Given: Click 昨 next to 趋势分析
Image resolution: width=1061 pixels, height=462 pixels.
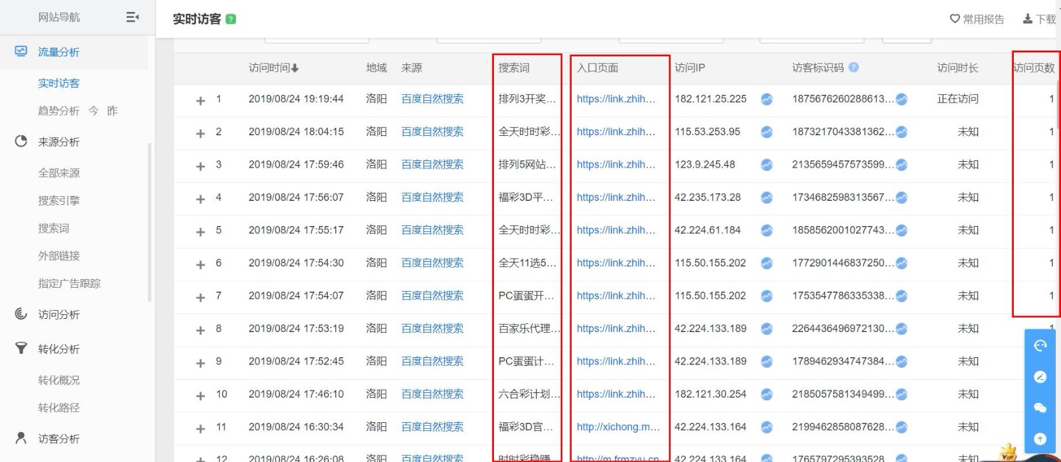Looking at the screenshot, I should point(112,111).
